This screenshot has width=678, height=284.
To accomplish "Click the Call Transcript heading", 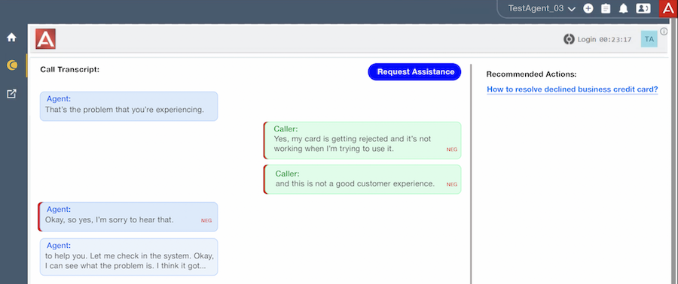I will [69, 69].
